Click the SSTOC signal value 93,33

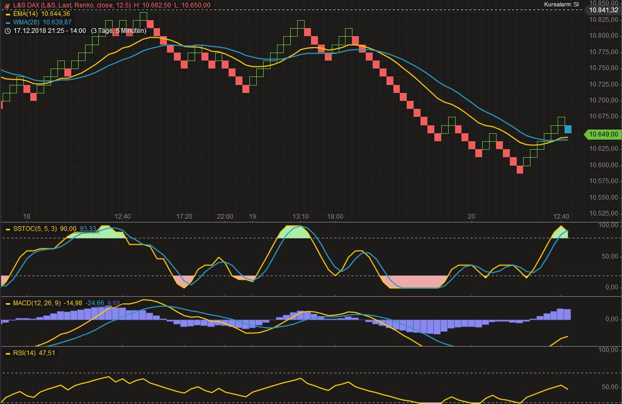(x=88, y=229)
